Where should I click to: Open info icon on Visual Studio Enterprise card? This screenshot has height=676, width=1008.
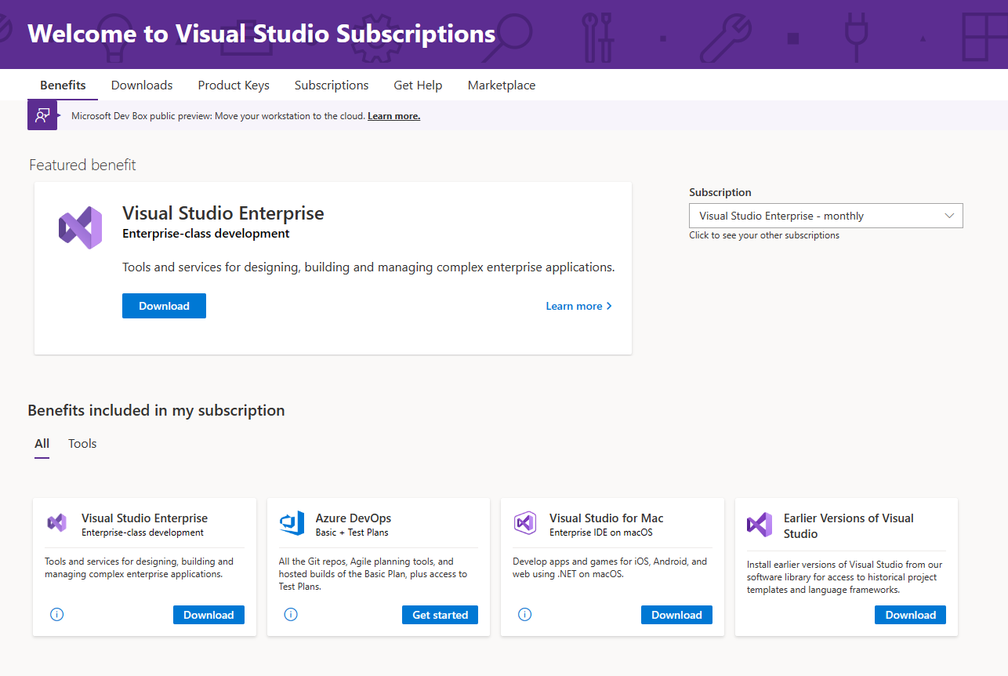56,614
